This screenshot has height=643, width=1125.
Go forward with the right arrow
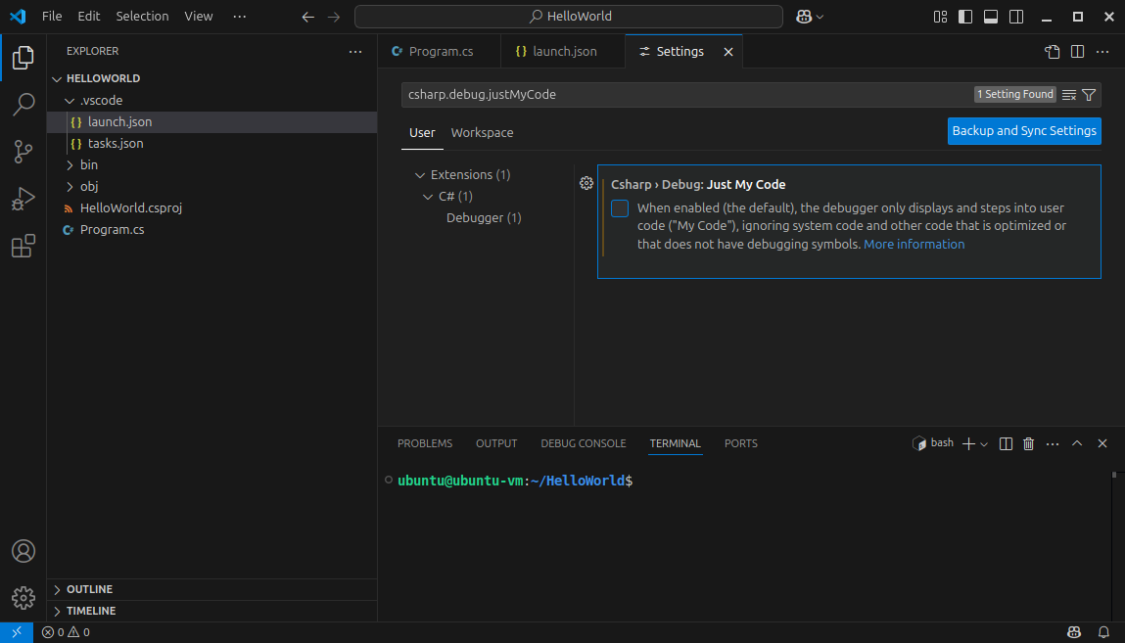pos(334,17)
